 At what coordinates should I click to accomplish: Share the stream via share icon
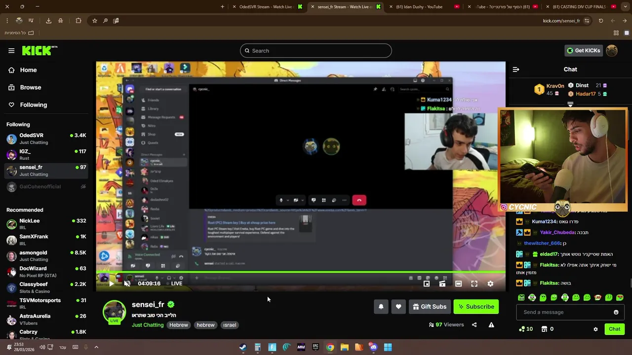474,325
